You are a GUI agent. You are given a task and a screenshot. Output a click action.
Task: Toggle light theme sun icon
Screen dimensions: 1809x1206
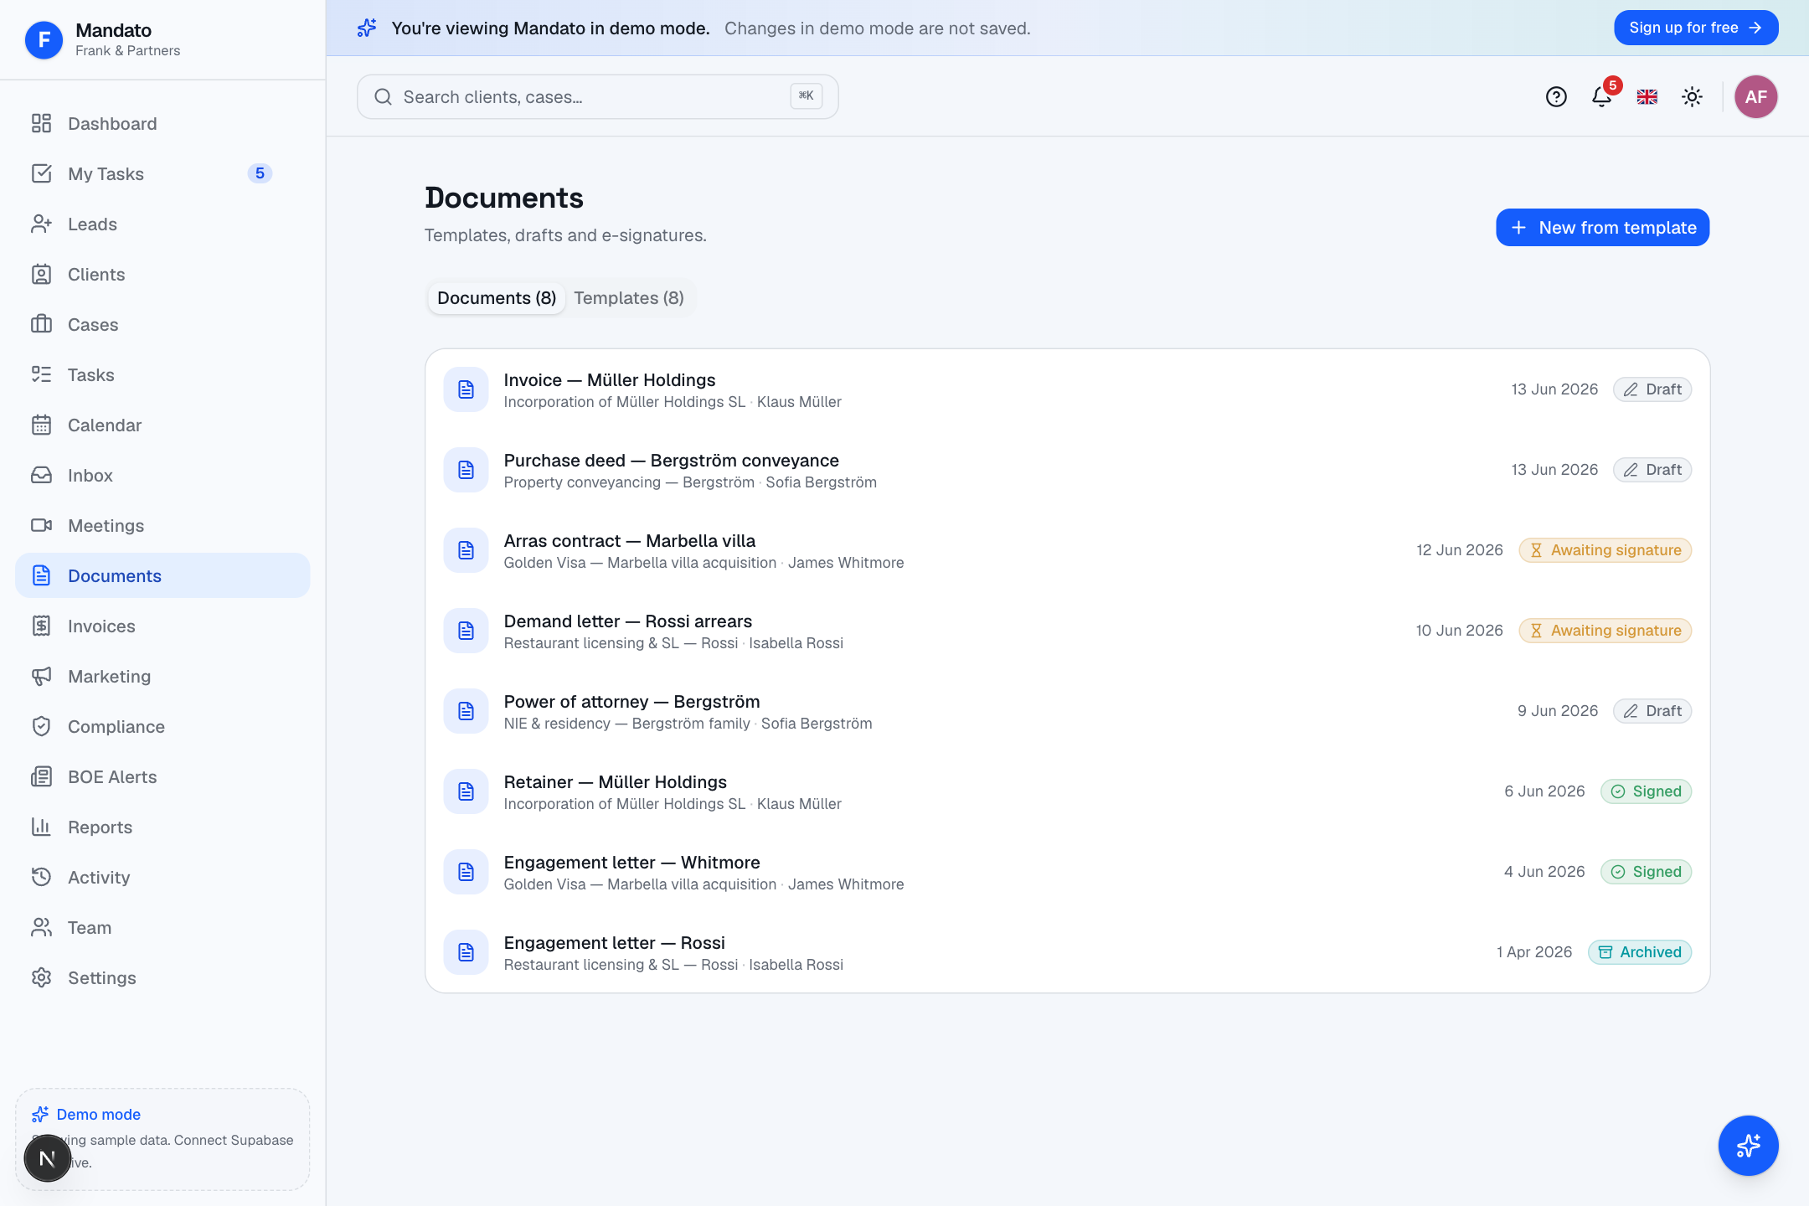pos(1693,97)
